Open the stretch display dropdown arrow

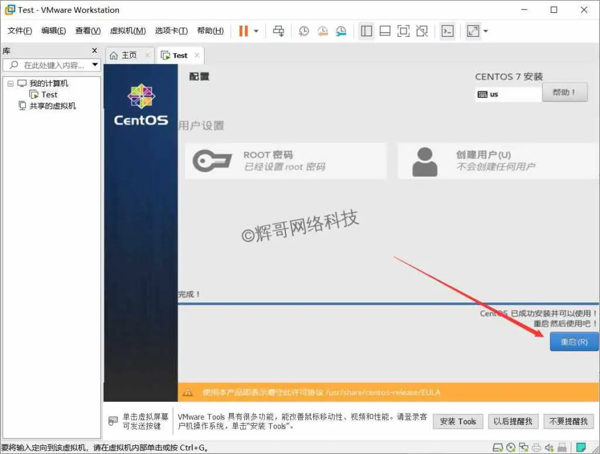click(486, 31)
